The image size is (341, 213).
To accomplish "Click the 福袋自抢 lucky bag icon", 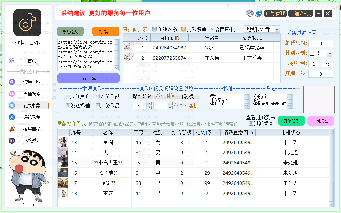I will [12, 129].
